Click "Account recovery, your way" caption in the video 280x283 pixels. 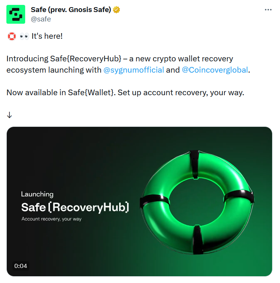point(51,219)
